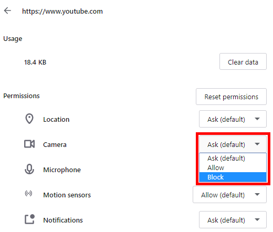Click the Clear data button

[x=243, y=61]
